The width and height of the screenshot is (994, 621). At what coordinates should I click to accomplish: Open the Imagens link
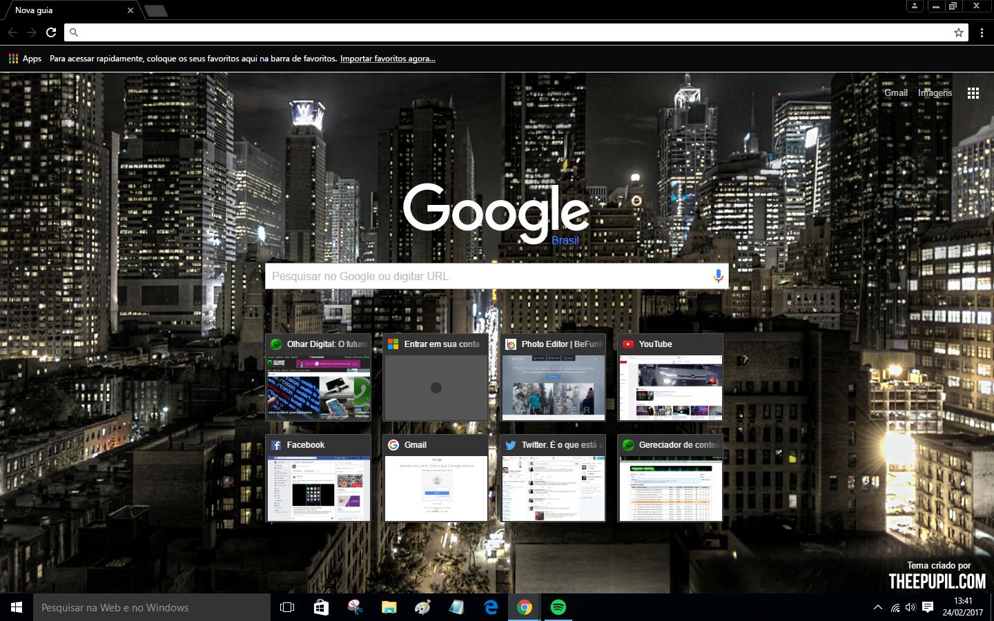point(935,93)
